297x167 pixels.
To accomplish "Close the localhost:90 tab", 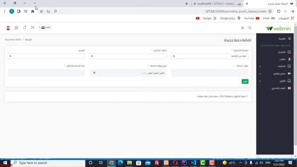I will click(x=195, y=4).
